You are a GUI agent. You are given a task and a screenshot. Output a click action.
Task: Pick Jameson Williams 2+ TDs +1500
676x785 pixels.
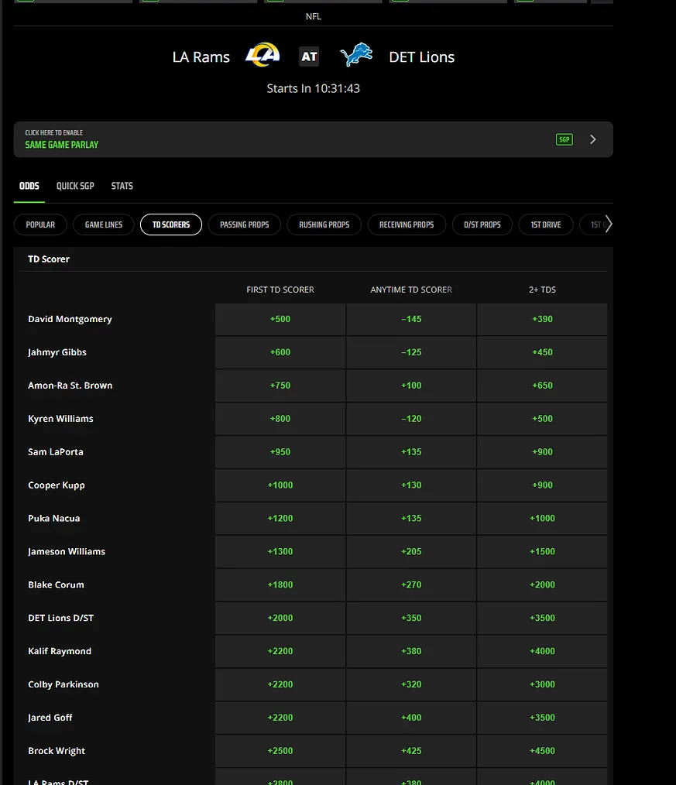click(x=542, y=552)
